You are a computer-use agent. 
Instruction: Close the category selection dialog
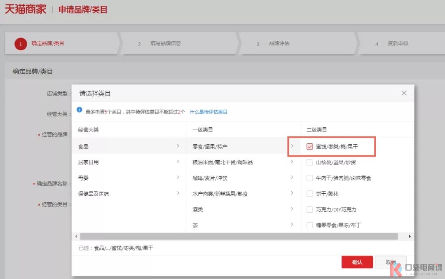click(x=404, y=93)
